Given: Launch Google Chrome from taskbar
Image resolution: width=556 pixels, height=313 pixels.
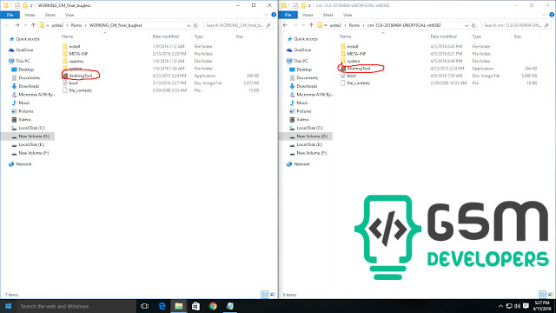Looking at the screenshot, I should (213, 306).
